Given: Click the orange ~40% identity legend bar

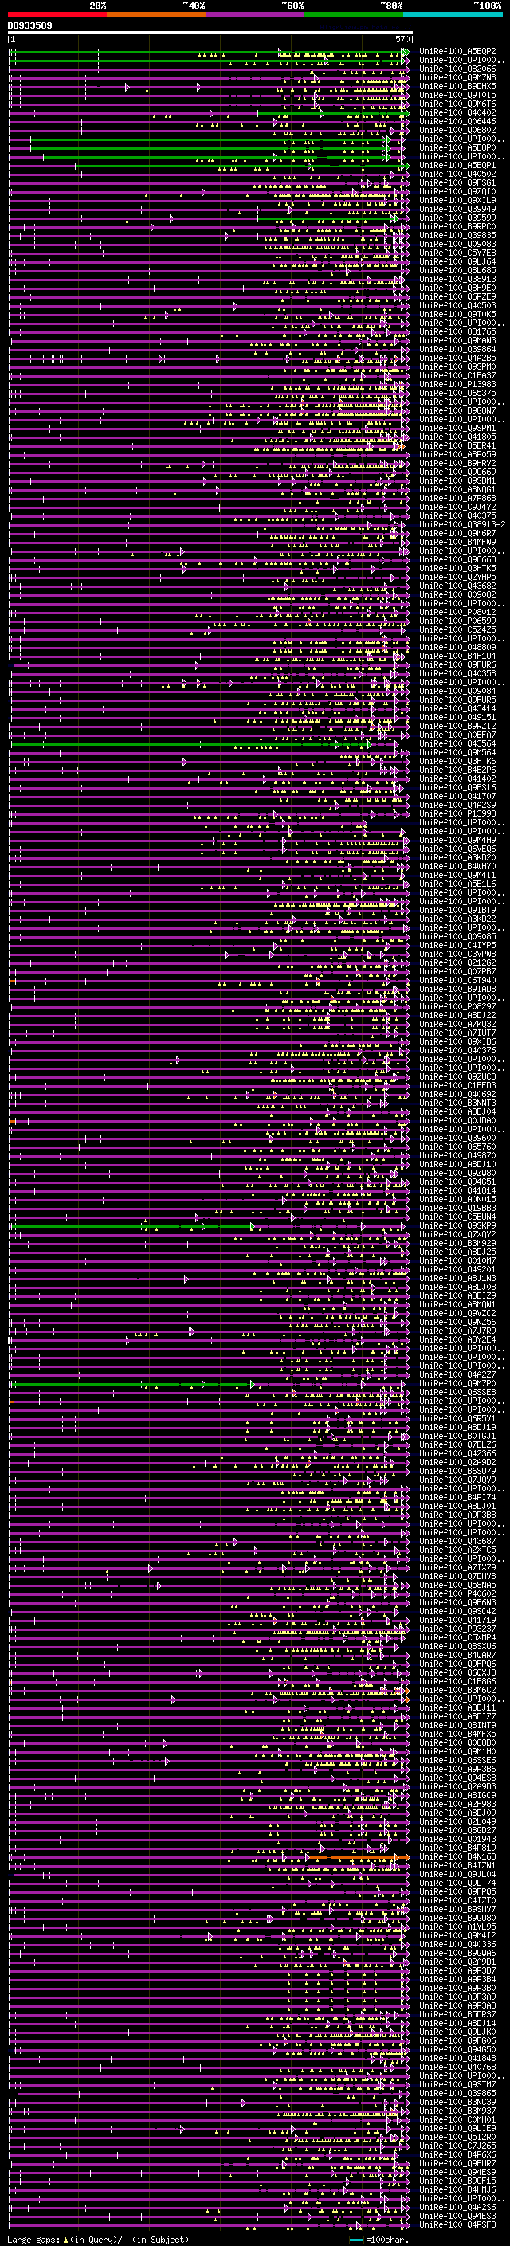Looking at the screenshot, I should (156, 14).
